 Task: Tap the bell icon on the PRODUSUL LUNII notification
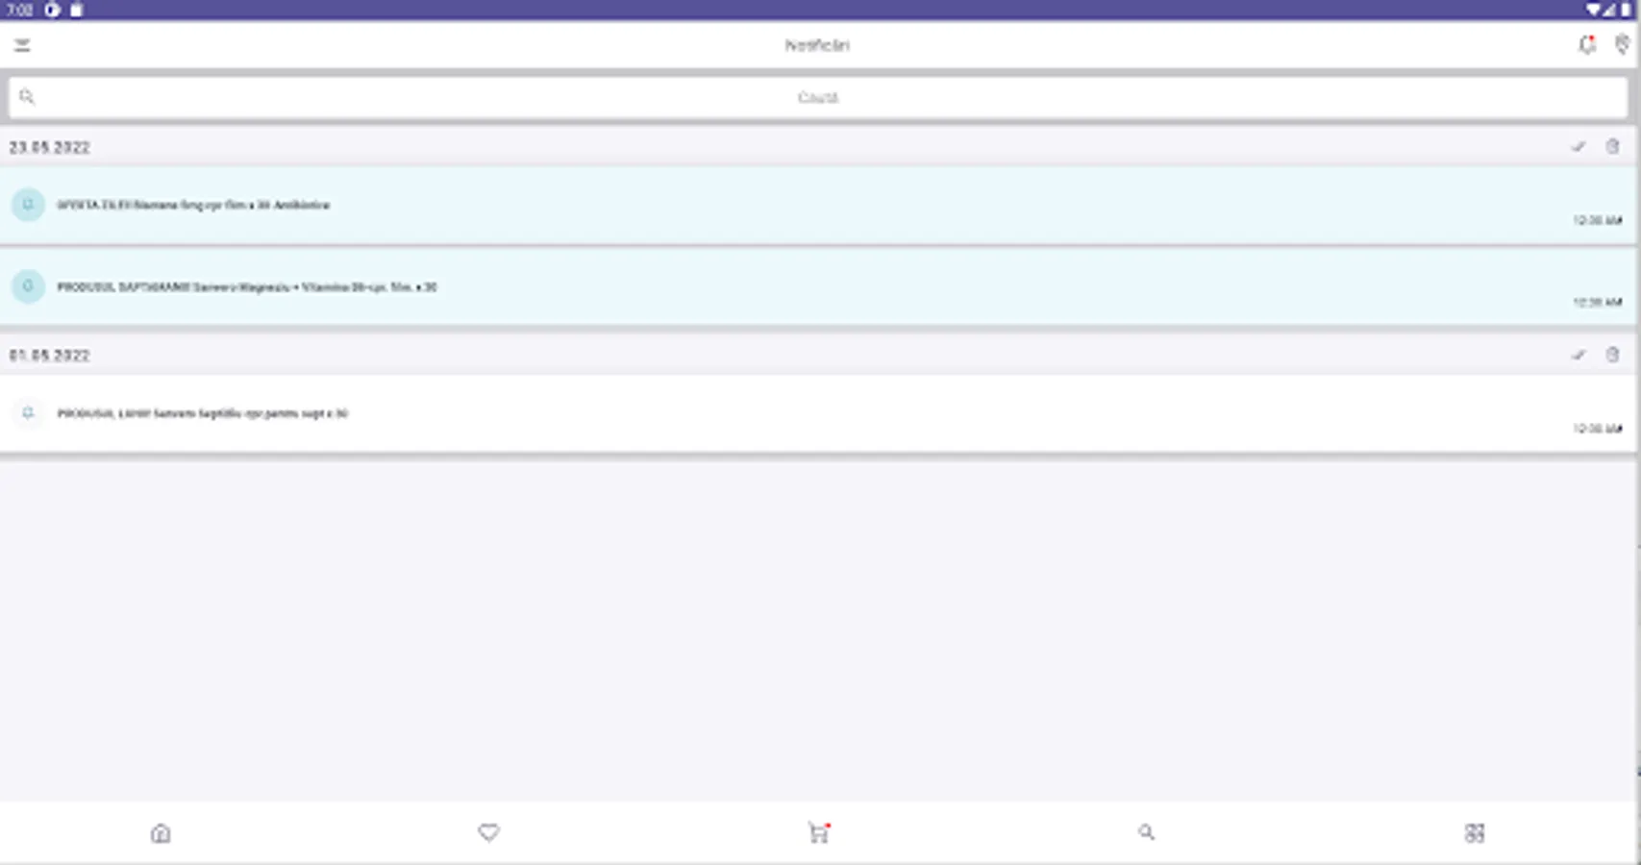tap(27, 413)
